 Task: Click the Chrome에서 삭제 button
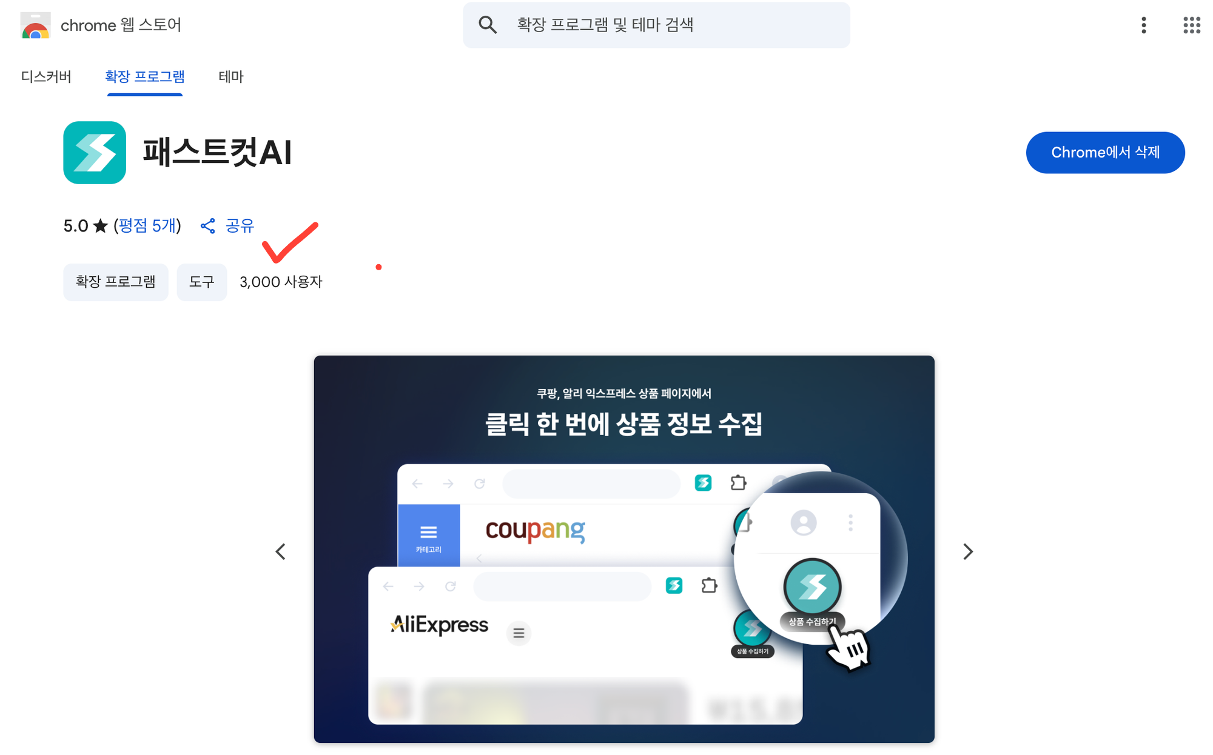(x=1105, y=153)
